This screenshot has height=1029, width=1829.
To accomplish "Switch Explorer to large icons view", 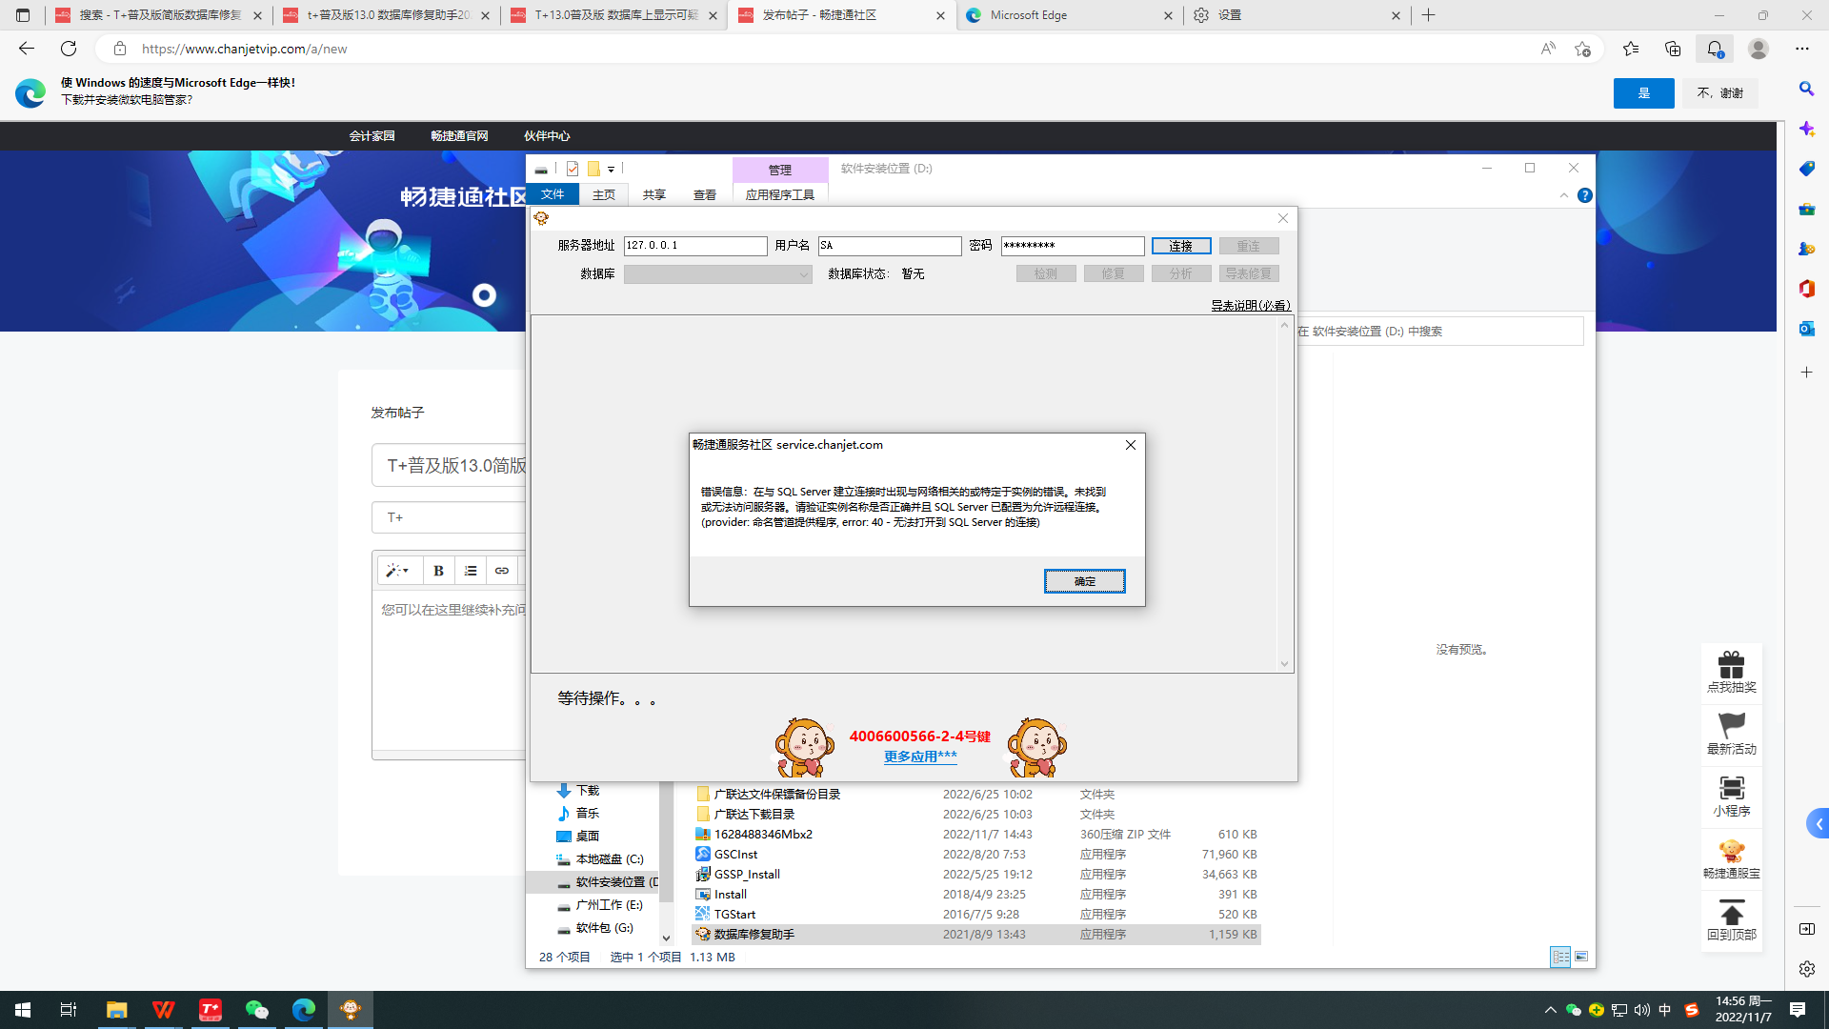I will 1581,957.
